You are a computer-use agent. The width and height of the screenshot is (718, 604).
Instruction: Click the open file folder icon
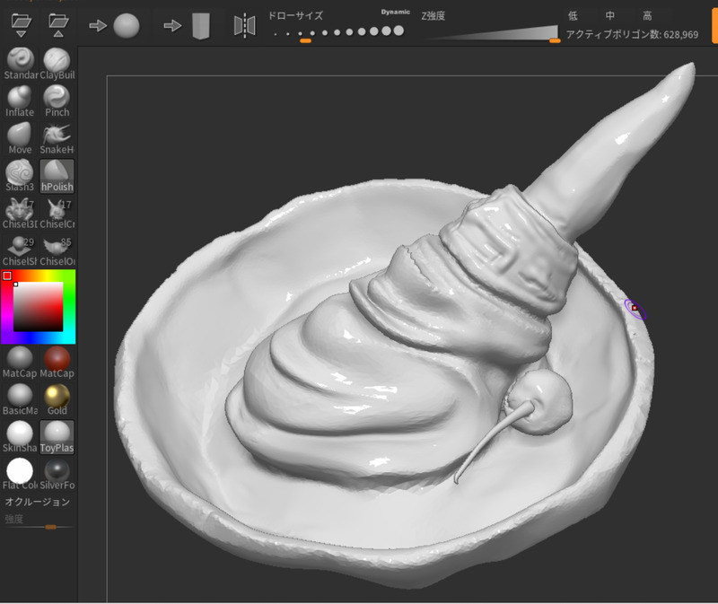coord(21,25)
